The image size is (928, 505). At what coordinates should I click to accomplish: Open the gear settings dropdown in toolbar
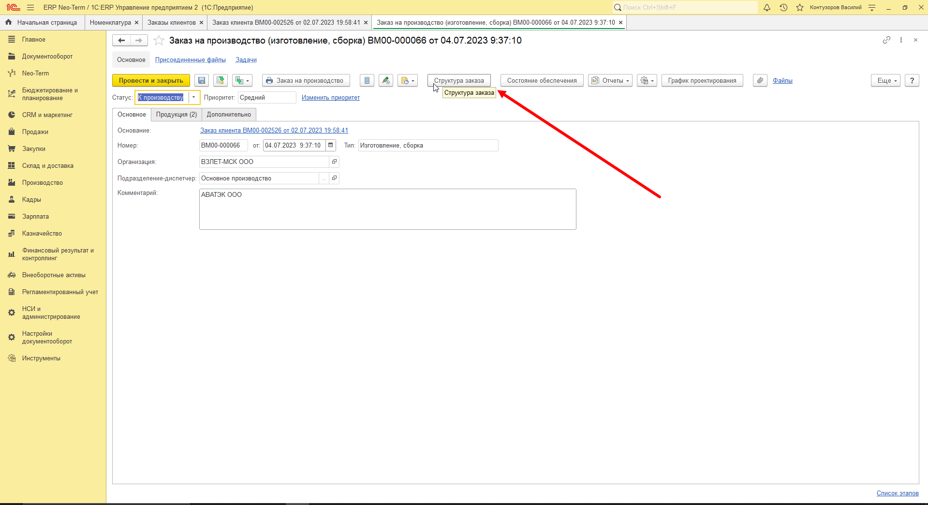tap(647, 81)
